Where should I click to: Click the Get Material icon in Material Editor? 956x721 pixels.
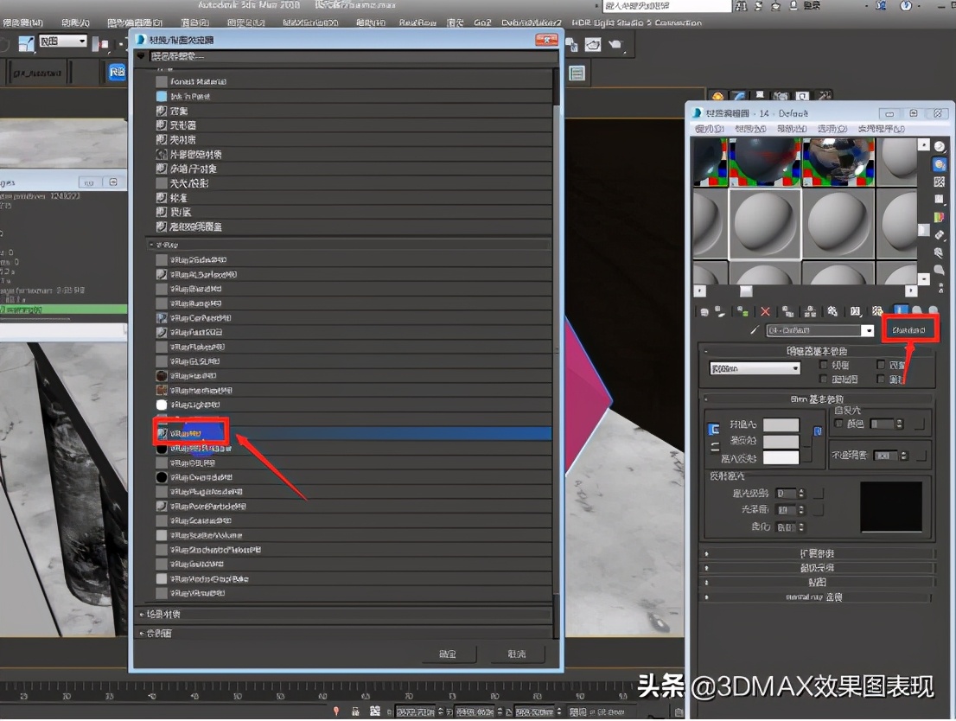pos(704,311)
